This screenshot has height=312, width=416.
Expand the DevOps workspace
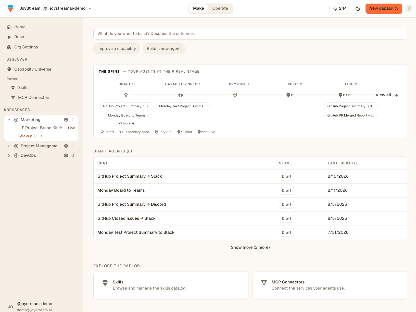point(9,155)
